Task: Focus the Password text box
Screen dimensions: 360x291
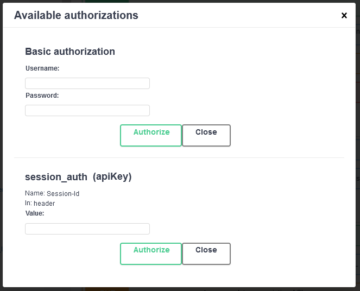Action: point(87,110)
